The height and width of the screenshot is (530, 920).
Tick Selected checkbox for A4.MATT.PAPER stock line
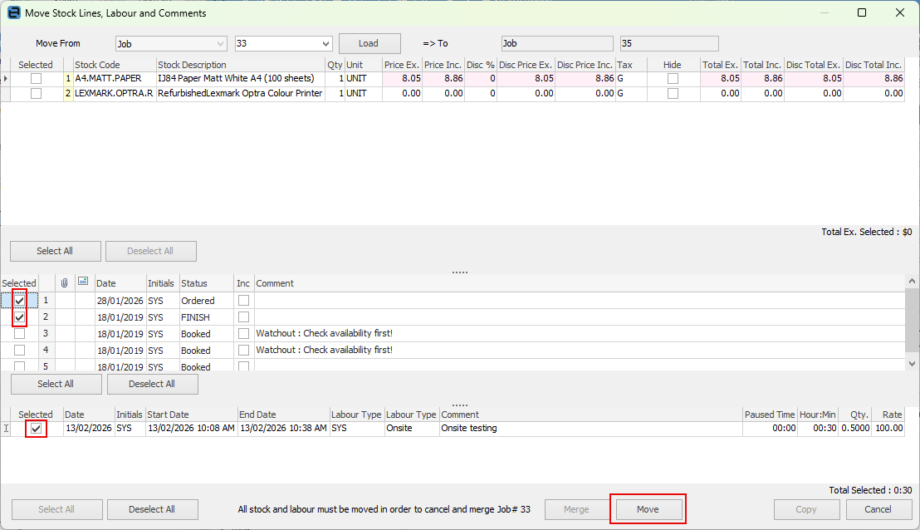(x=37, y=79)
